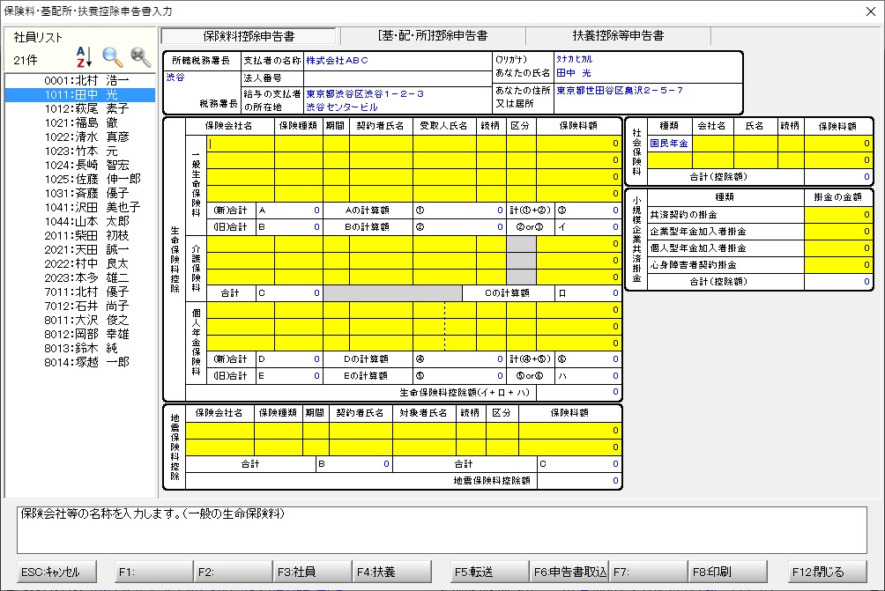The width and height of the screenshot is (885, 591).
Task: Click the F1: function button
Action: [x=153, y=572]
